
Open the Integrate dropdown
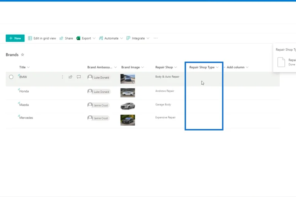point(138,38)
